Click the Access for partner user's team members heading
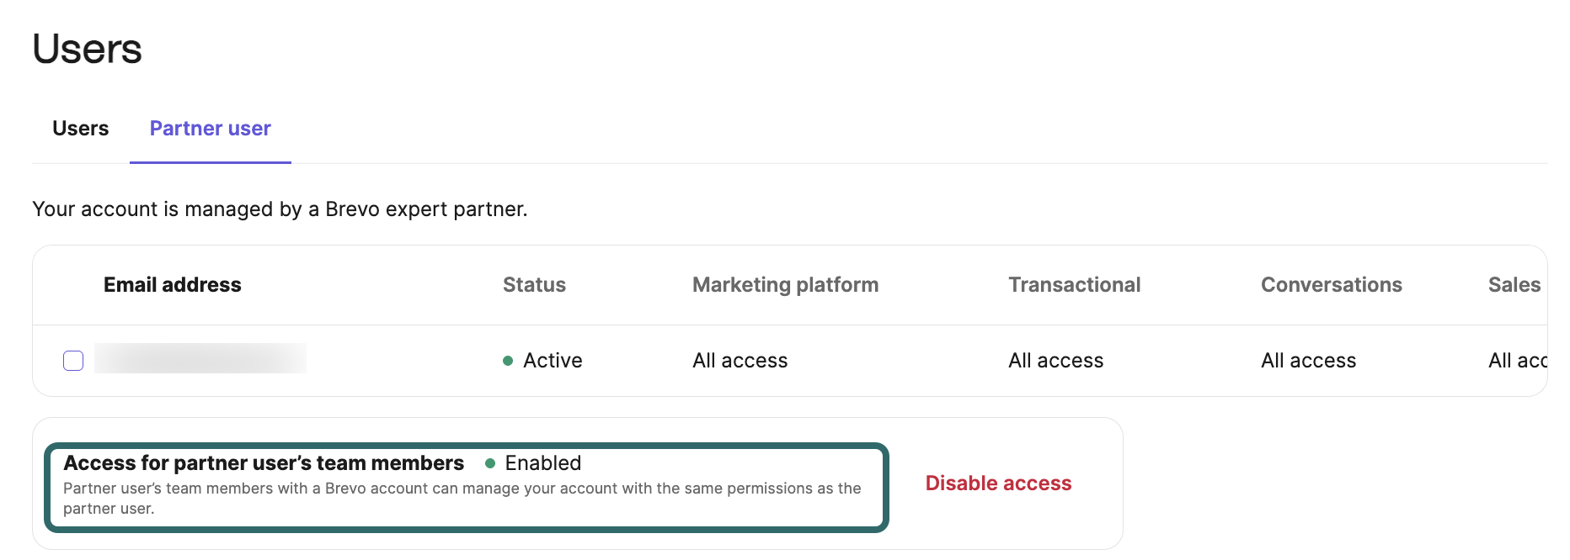Viewport: 1570px width, 560px height. click(x=264, y=463)
